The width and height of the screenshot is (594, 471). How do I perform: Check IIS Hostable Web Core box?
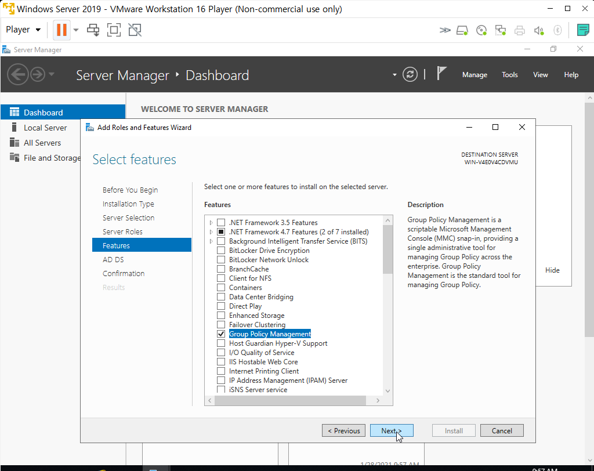point(221,362)
